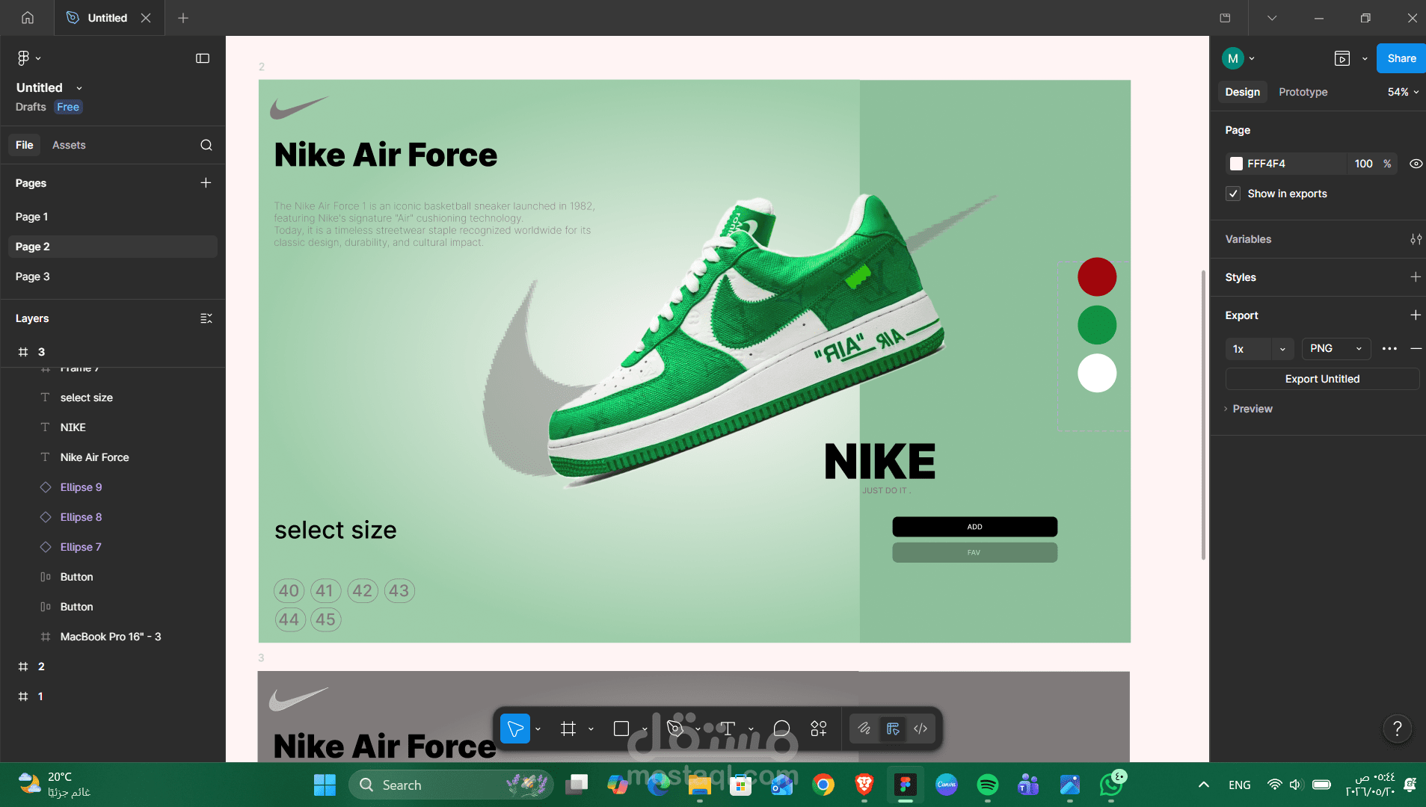1426x807 pixels.
Task: Select the Move tool
Action: pos(515,729)
